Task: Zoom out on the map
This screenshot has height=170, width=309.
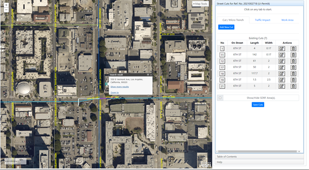Action: (6, 10)
